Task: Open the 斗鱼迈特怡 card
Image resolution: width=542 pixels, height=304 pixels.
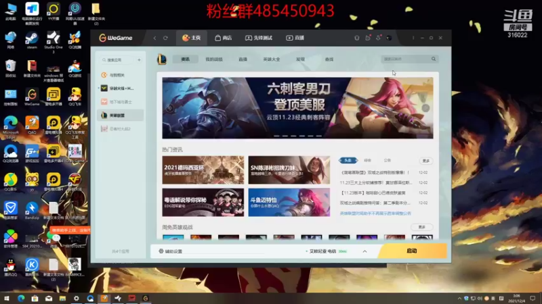Action: (x=289, y=202)
